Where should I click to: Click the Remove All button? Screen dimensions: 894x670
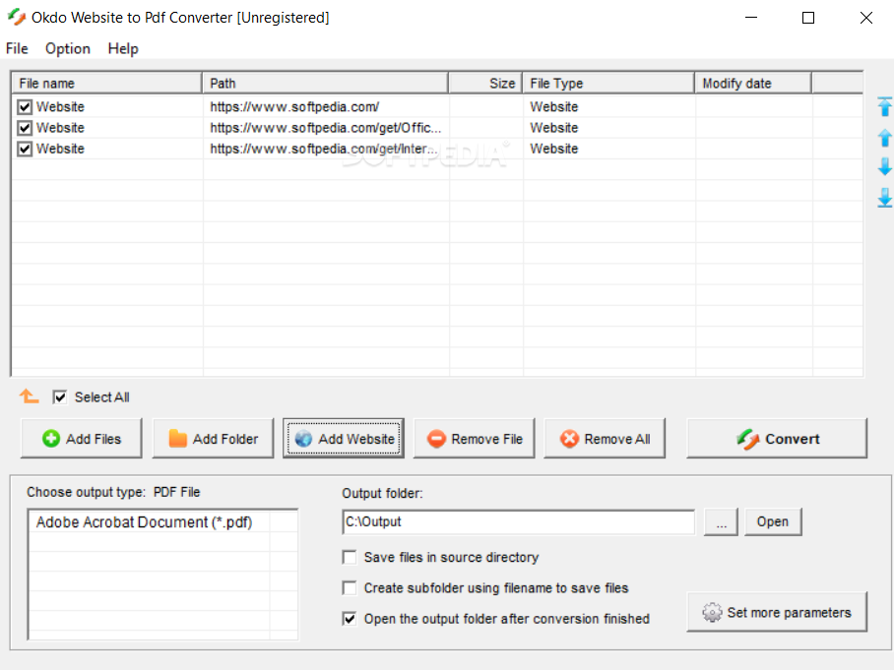tap(605, 439)
